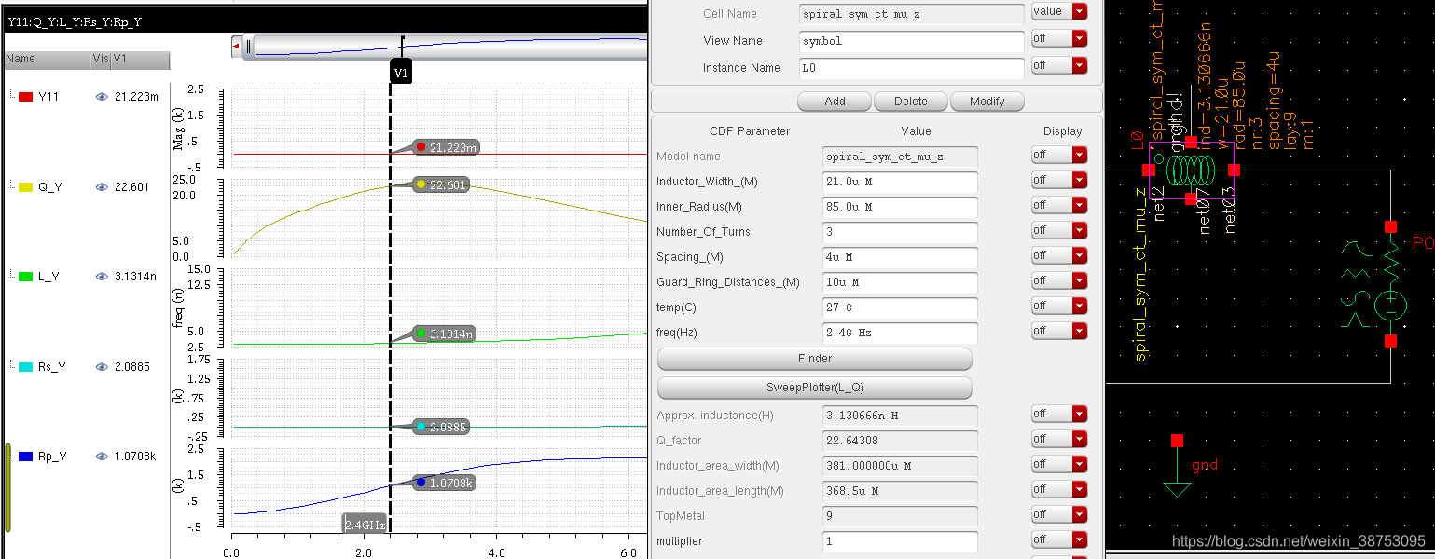Click the Vis column header in trace legend

point(101,60)
